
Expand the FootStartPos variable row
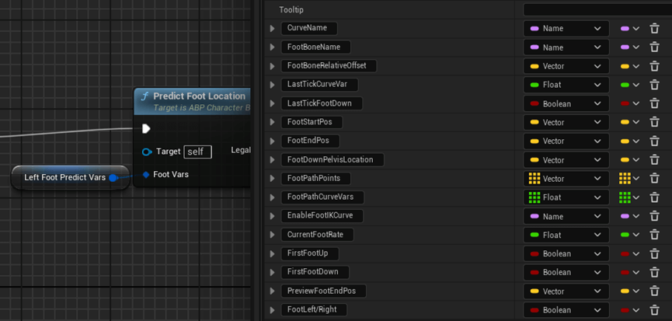pyautogui.click(x=272, y=122)
